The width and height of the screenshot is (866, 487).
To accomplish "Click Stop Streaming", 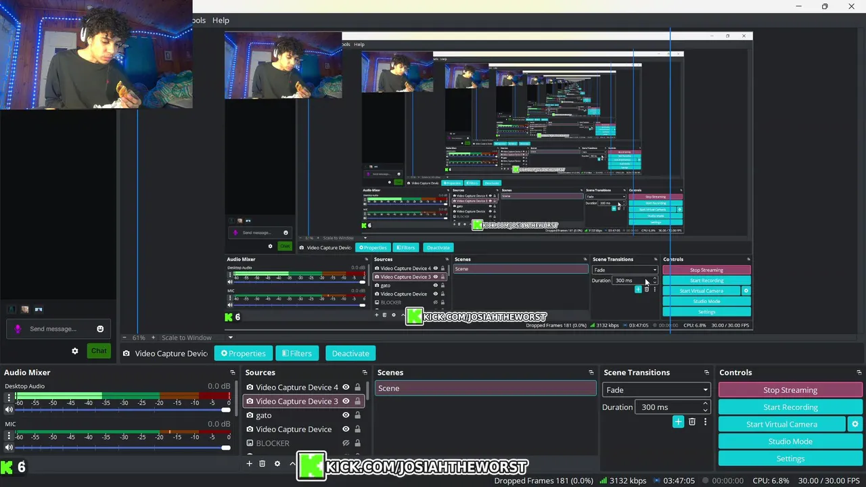I will click(790, 390).
